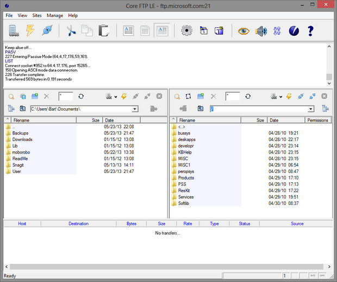Click remote pane new folder icon
The image size is (337, 282).
pos(201,96)
